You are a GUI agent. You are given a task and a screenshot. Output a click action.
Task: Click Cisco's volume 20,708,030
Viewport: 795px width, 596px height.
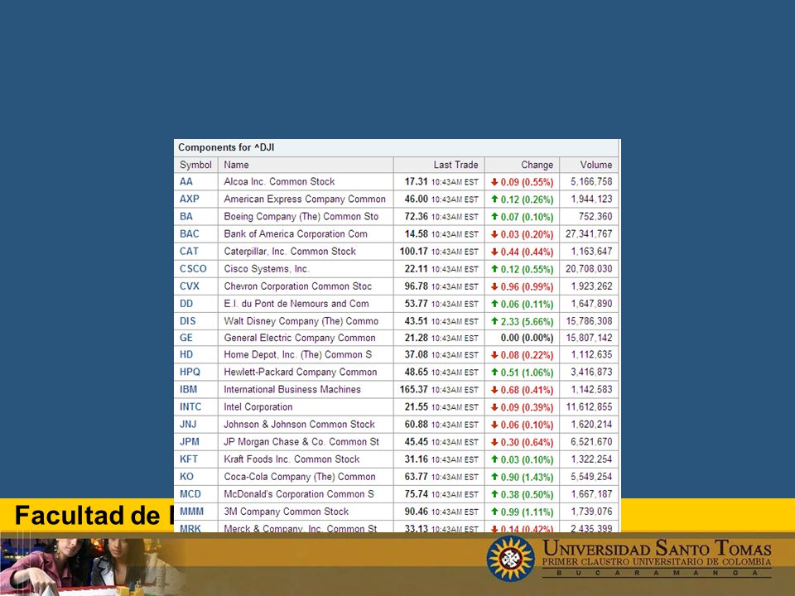coord(589,268)
